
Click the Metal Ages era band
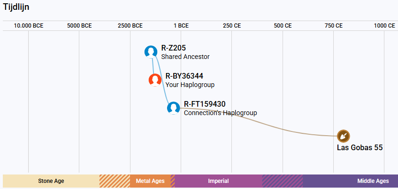pyautogui.click(x=150, y=181)
